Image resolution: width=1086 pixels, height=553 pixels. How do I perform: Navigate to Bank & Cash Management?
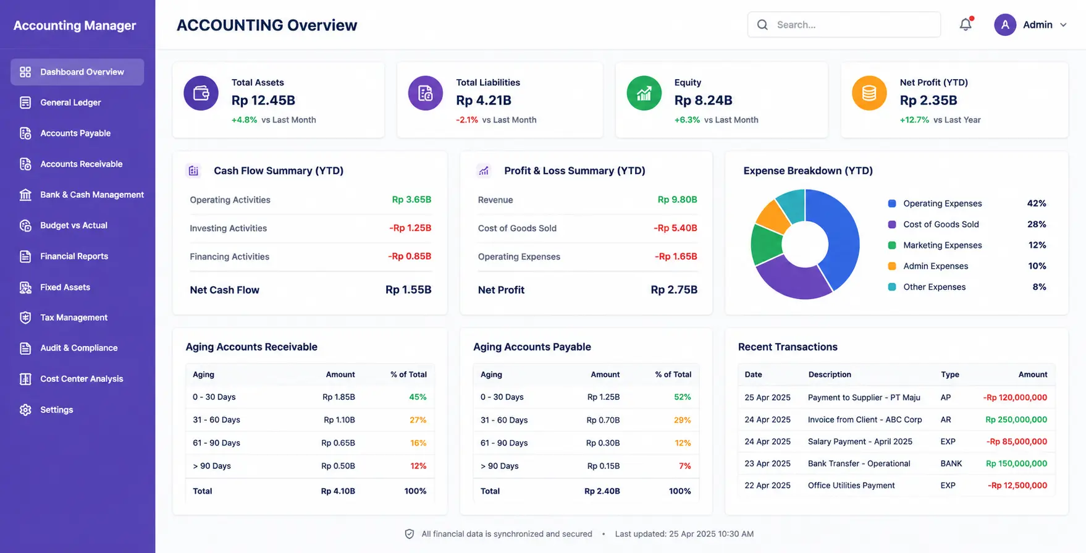click(x=92, y=195)
